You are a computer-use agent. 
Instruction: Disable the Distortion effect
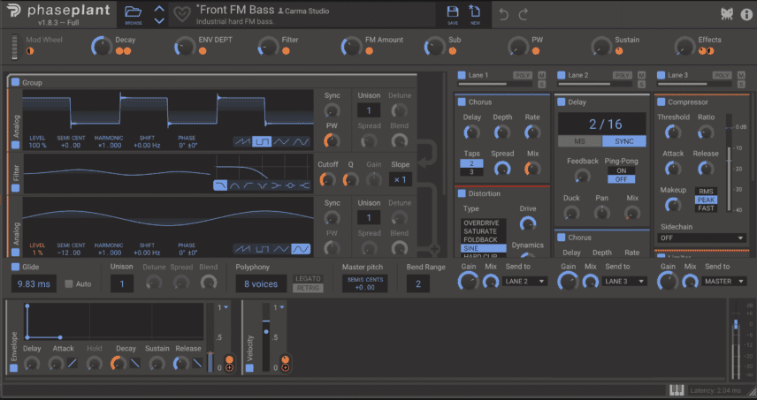pyautogui.click(x=462, y=193)
